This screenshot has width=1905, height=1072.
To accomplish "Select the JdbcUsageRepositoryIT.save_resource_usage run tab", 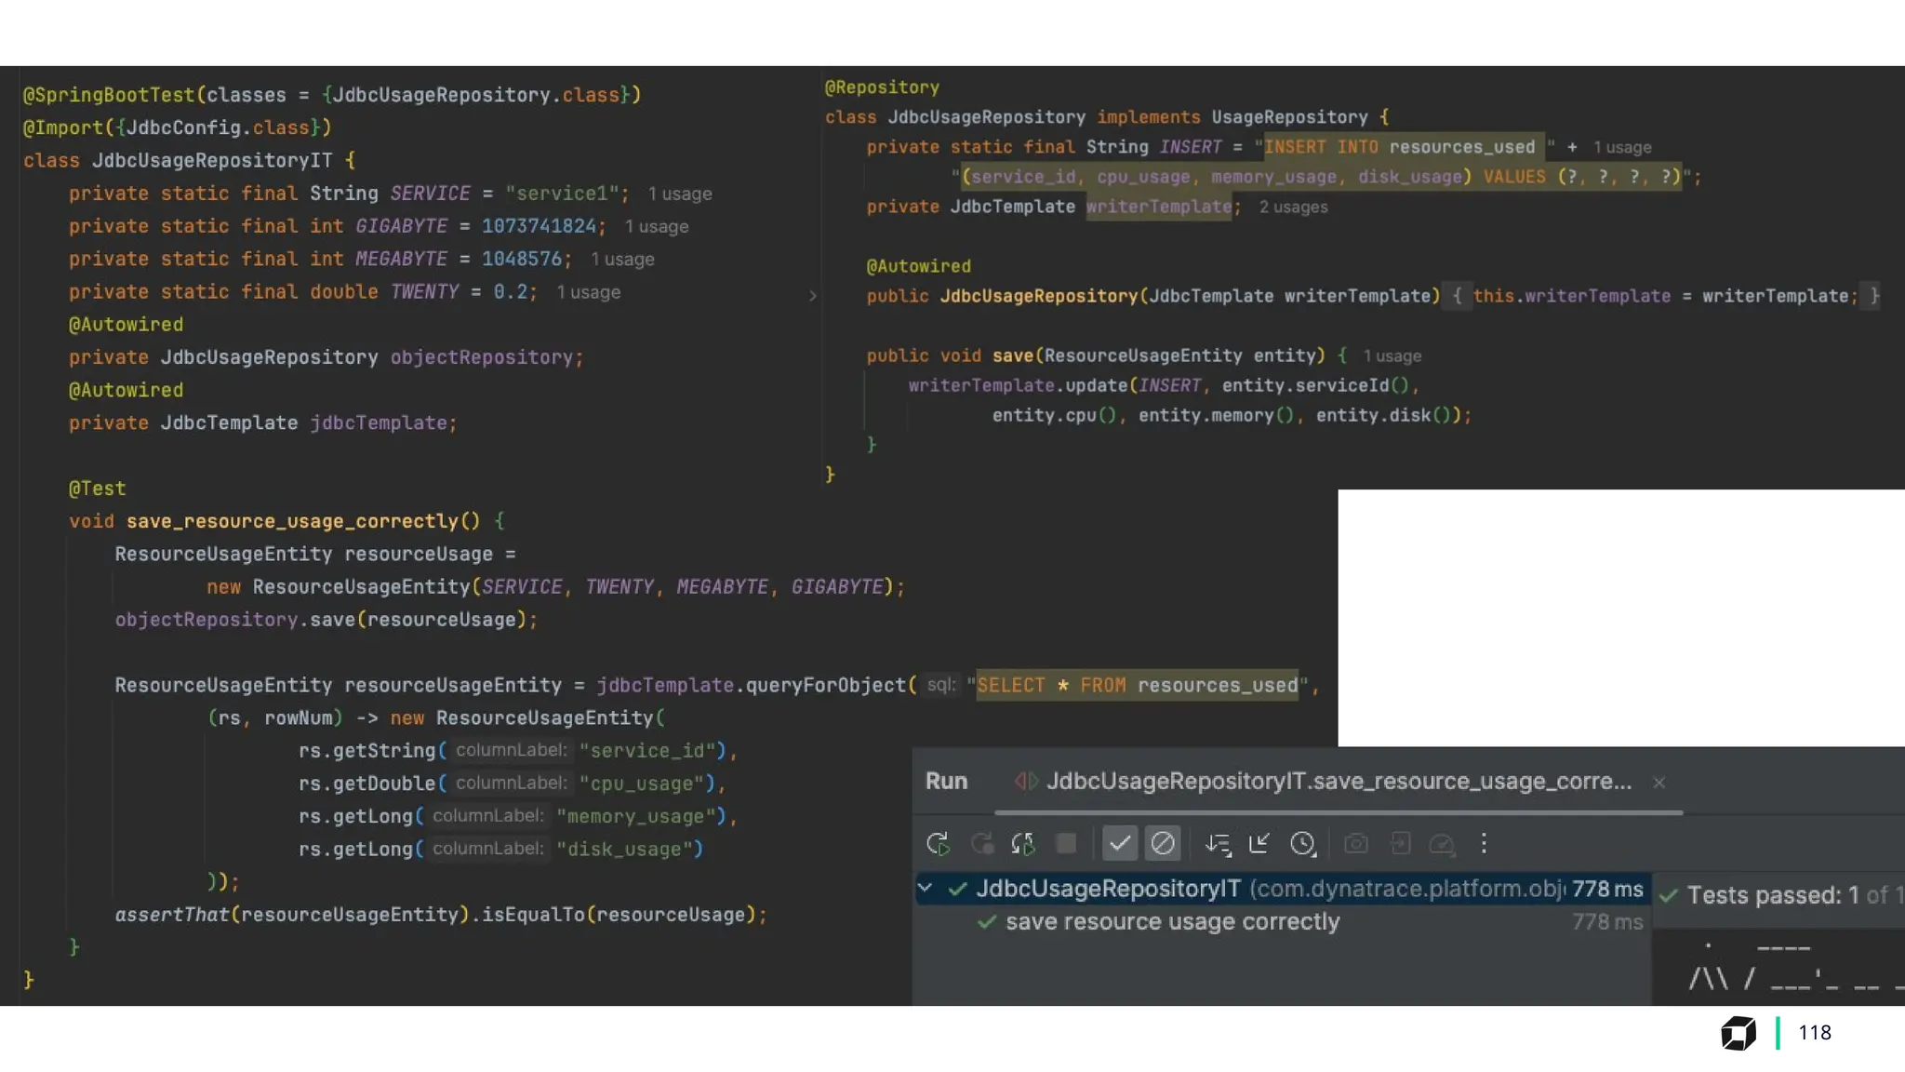I will click(x=1338, y=782).
